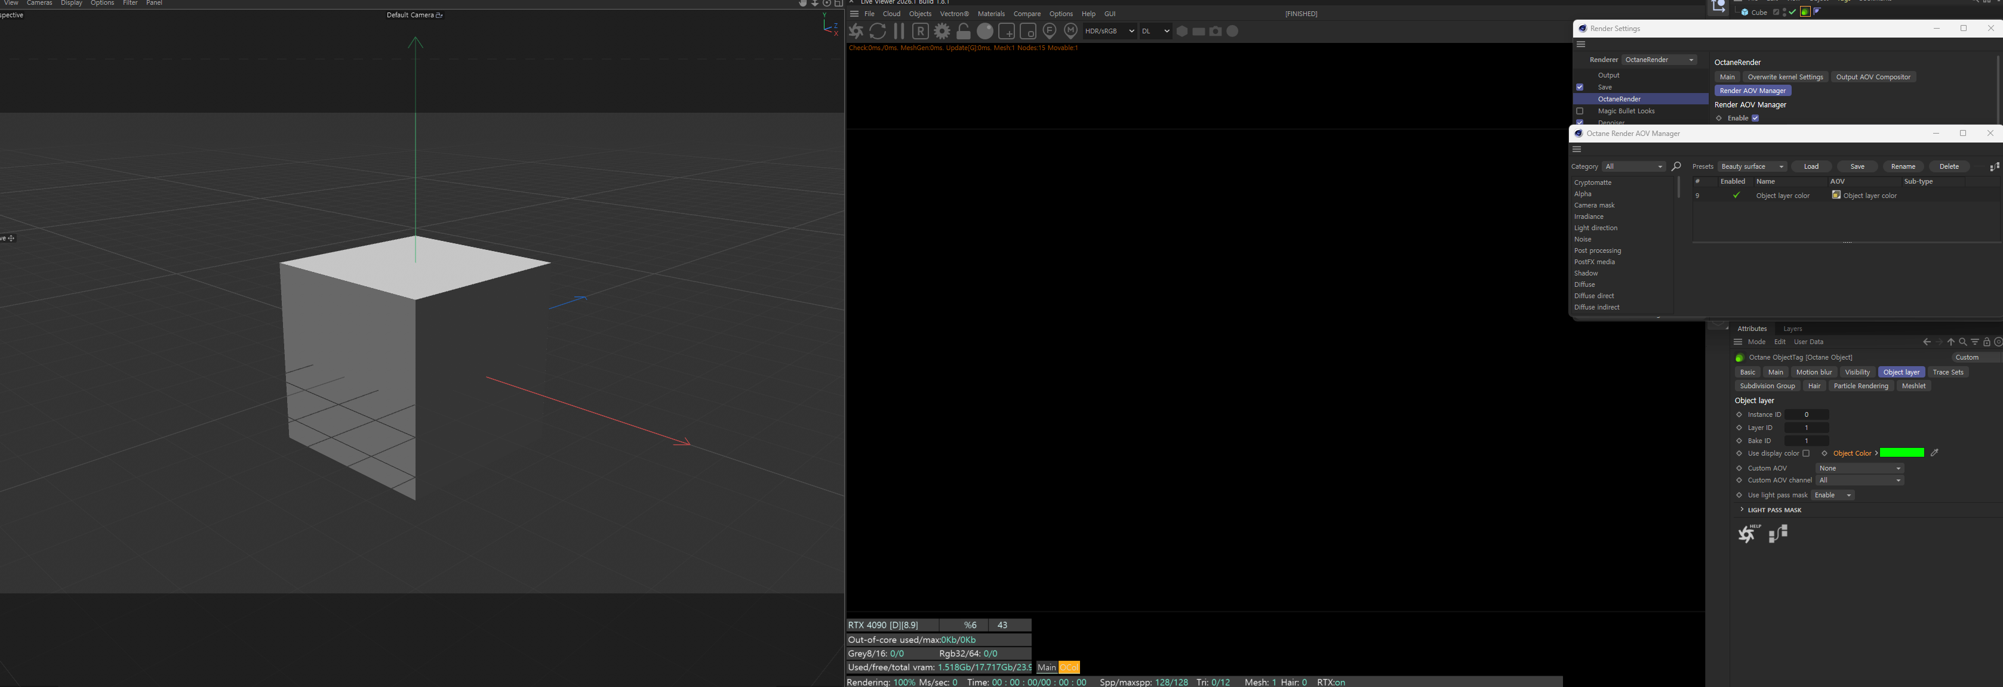Screen dimensions: 2003x687
Task: Click the clay mode sphere icon
Action: coord(985,31)
